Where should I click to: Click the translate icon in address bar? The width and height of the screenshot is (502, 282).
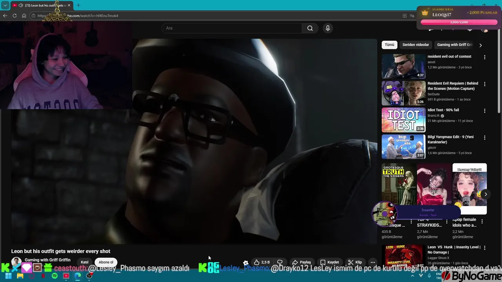tap(412, 16)
